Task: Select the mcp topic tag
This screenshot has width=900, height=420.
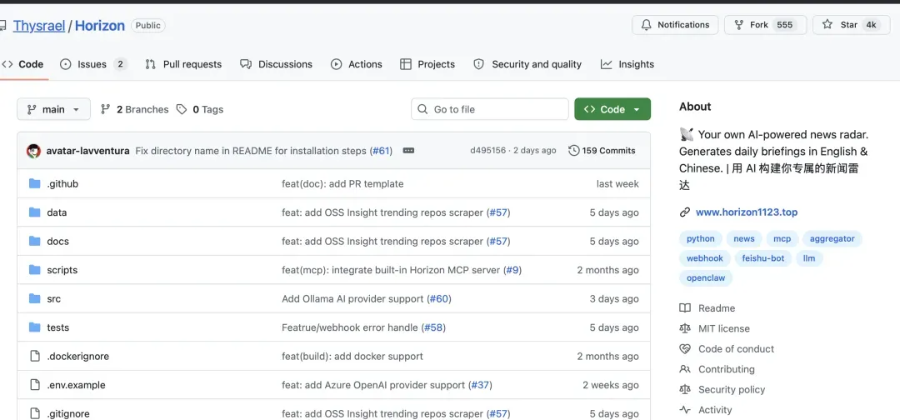Action: click(x=782, y=238)
